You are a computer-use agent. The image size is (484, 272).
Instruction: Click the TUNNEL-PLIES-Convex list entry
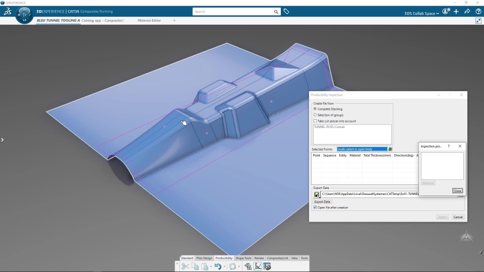329,127
